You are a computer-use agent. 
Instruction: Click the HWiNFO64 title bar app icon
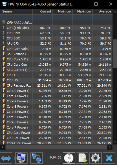(4, 4)
